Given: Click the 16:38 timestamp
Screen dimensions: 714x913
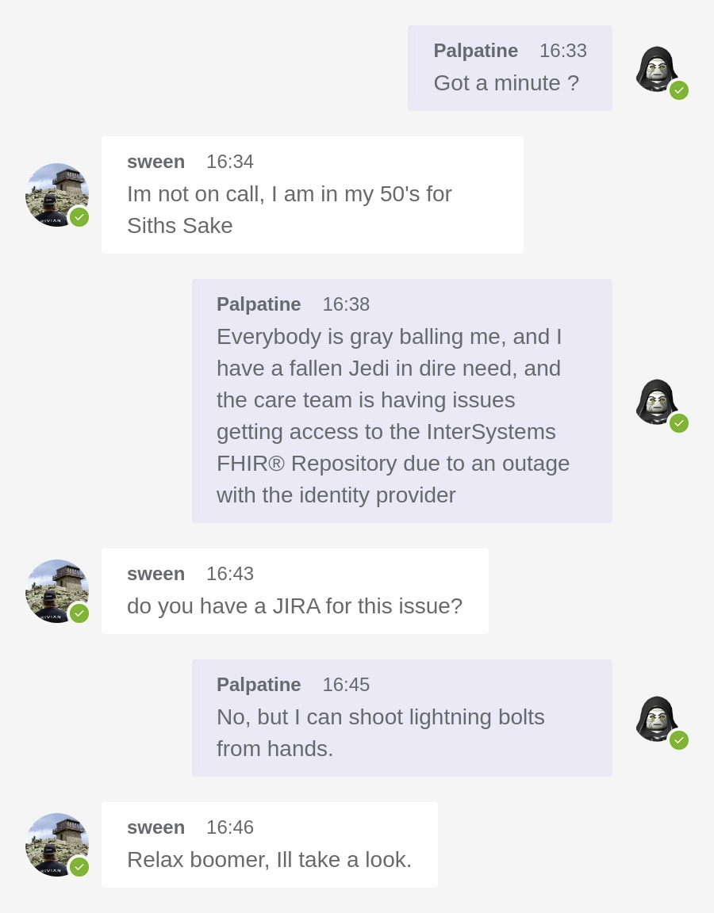Looking at the screenshot, I should tap(346, 304).
